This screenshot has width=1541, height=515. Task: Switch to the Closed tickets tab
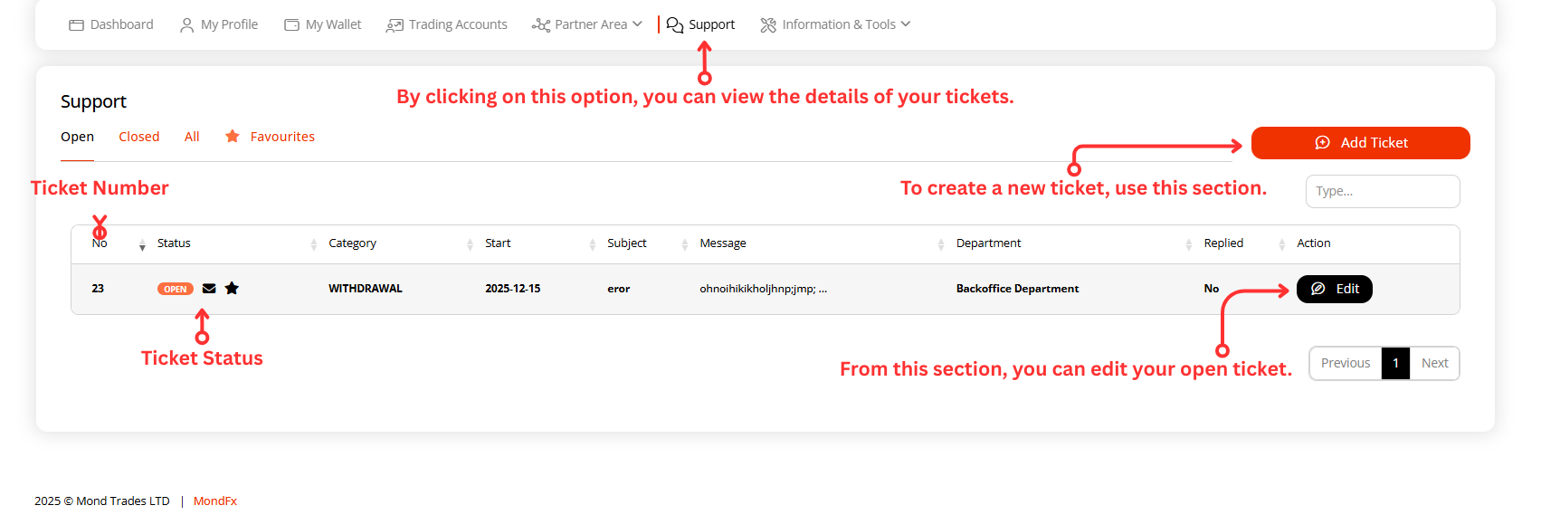138,137
